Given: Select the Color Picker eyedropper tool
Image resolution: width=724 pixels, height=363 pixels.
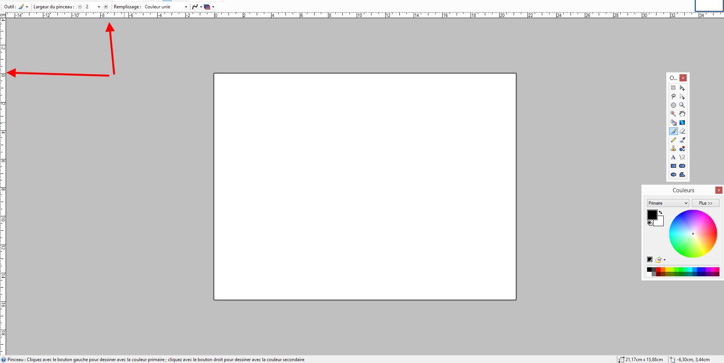Looking at the screenshot, I should click(682, 140).
